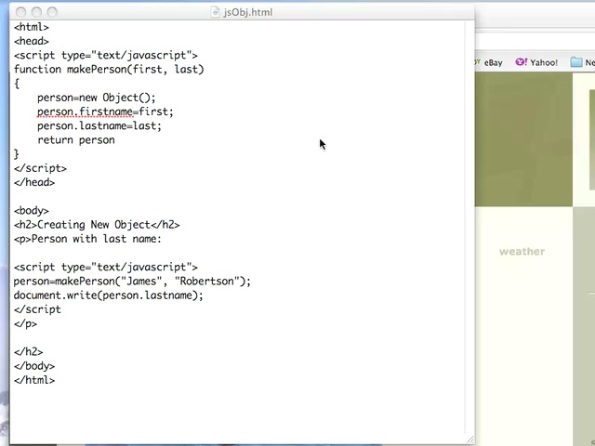
Task: Click the '<body>' tag line
Action: click(x=32, y=211)
